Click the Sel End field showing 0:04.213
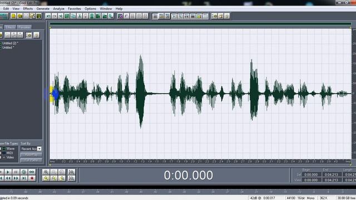Viewport: 356px width, 200px height. [332, 174]
